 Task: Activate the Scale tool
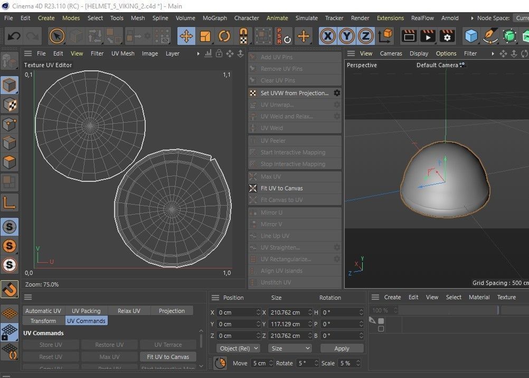(x=205, y=36)
